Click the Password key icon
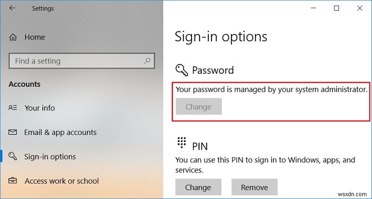 pos(181,70)
